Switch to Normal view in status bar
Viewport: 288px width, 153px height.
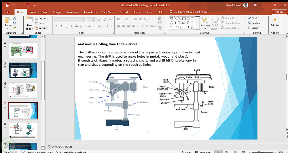[x=219, y=152]
